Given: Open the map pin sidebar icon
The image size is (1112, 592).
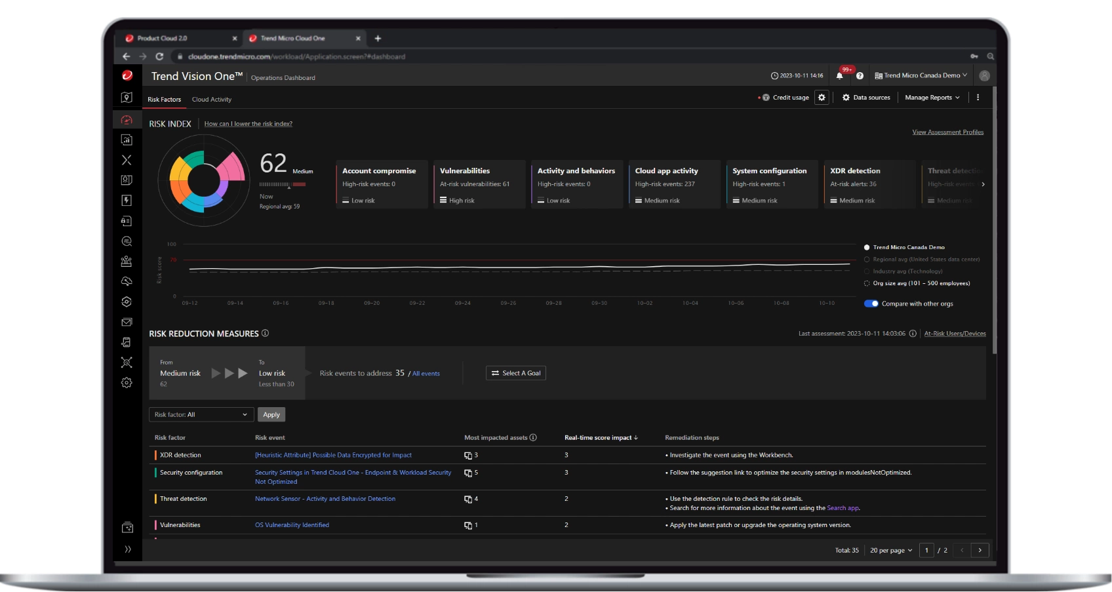Looking at the screenshot, I should (127, 98).
